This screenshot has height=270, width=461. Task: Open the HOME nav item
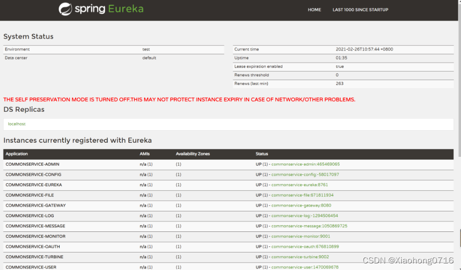[315, 10]
